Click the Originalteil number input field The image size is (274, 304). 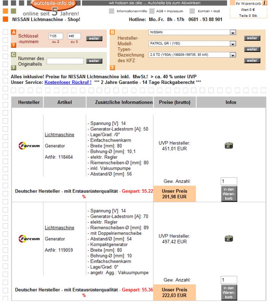click(65, 61)
